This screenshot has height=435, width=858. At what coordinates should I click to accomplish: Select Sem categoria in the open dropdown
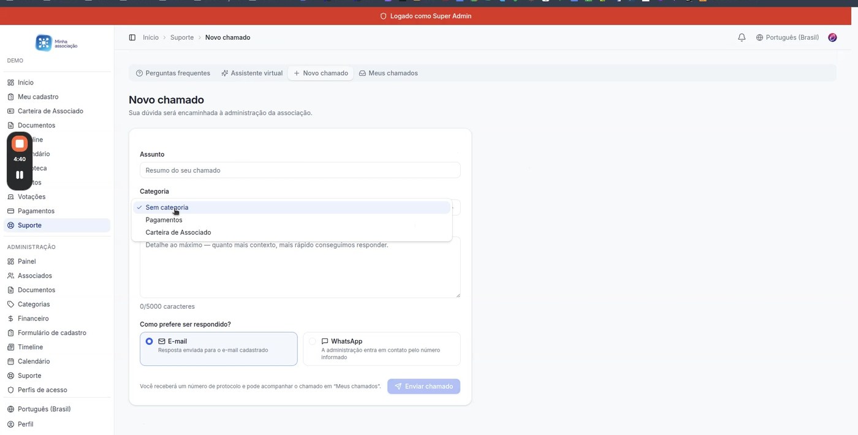167,207
